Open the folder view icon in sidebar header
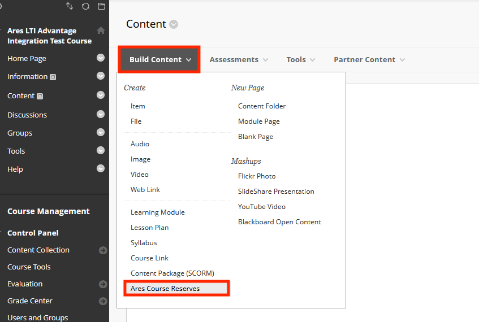Screen dimensions: 479x322 coord(101,6)
